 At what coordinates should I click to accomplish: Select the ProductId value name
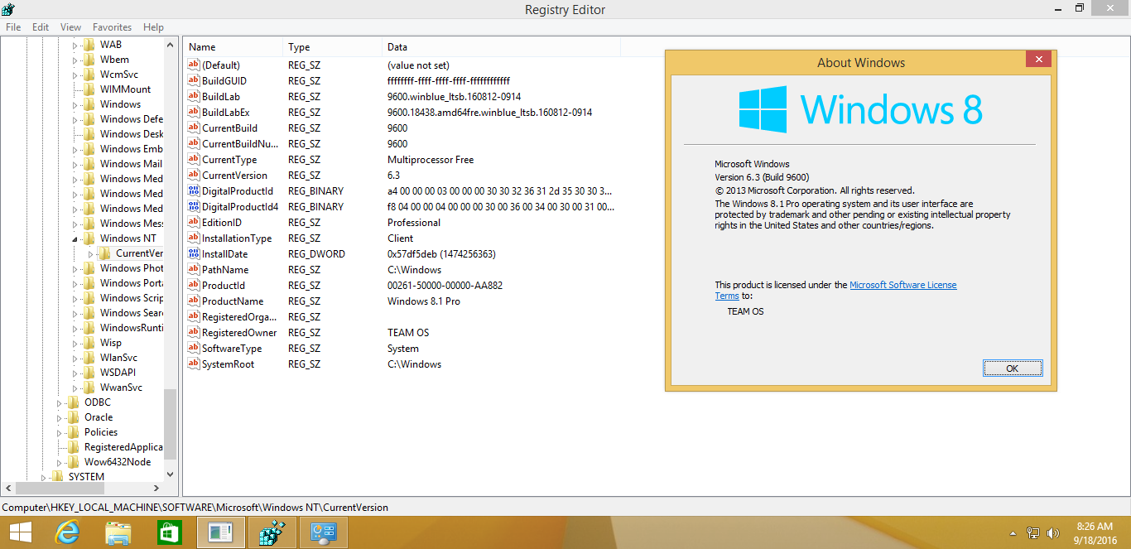[x=224, y=286]
